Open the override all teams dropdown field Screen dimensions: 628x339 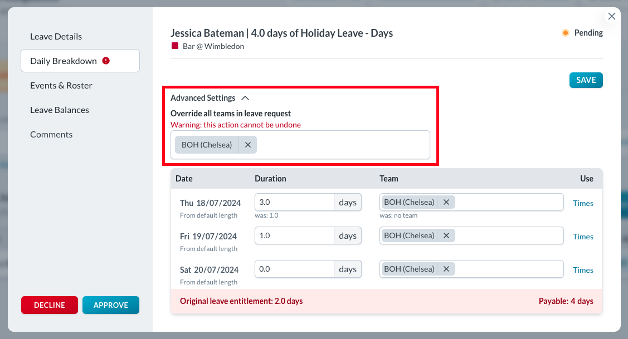click(x=343, y=145)
